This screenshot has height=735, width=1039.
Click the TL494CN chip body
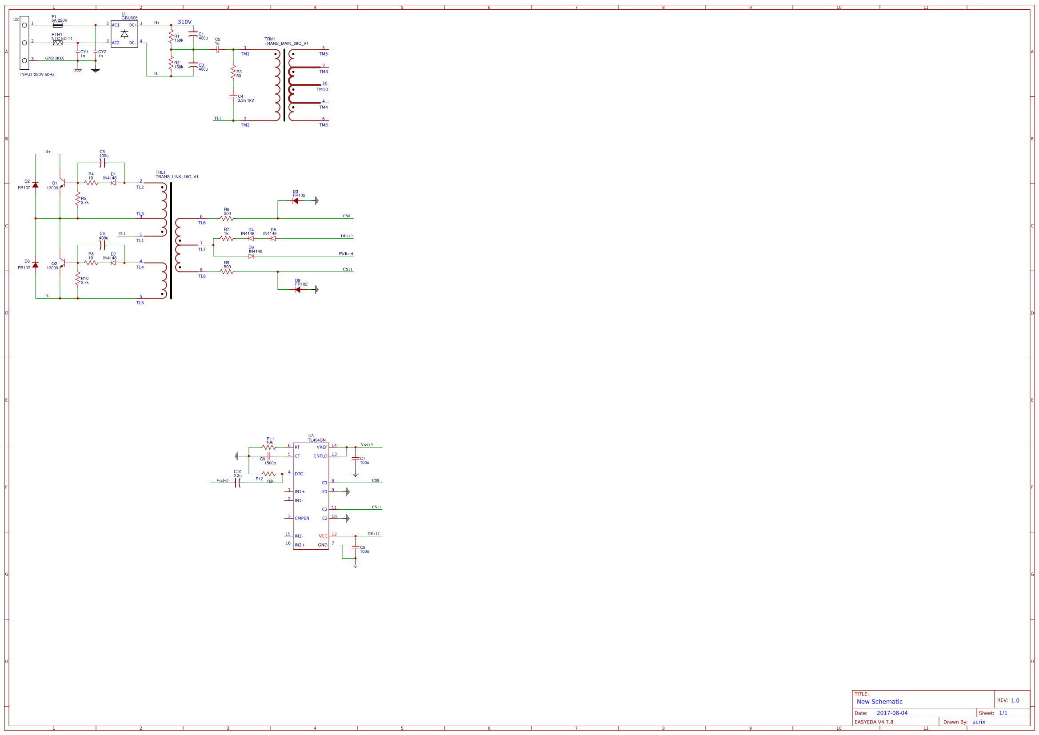pyautogui.click(x=311, y=496)
